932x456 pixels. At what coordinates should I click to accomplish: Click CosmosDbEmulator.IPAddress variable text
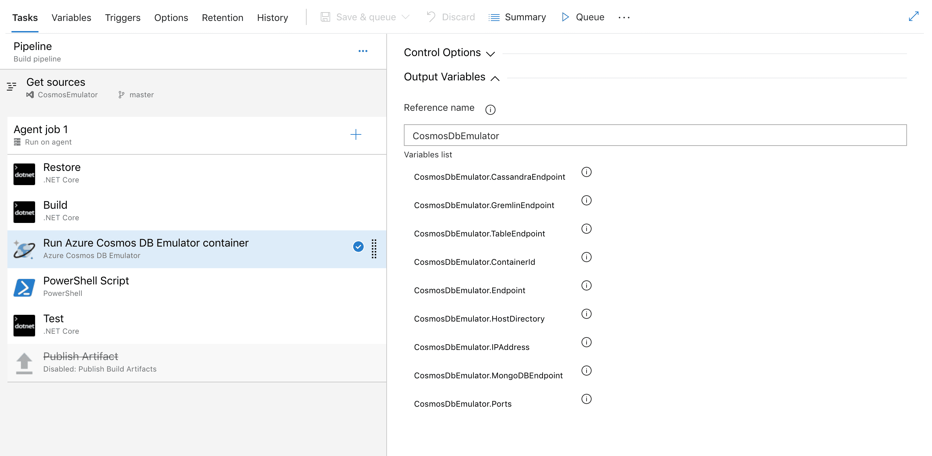click(x=472, y=347)
